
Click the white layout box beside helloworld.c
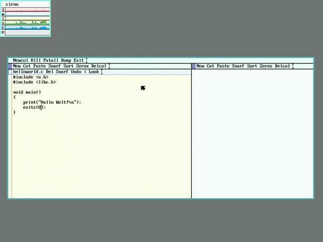(10, 72)
